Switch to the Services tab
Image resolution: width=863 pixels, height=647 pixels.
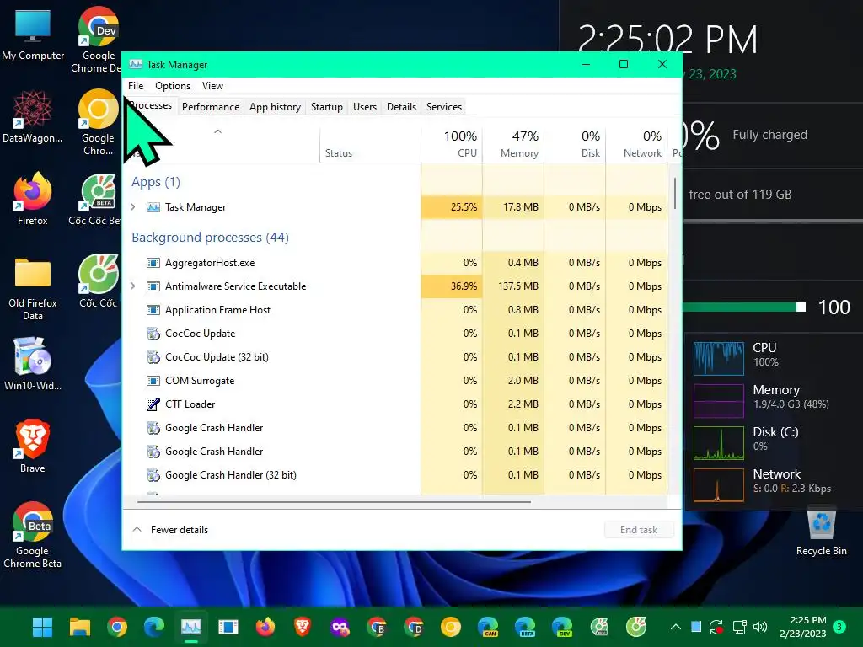pos(444,107)
